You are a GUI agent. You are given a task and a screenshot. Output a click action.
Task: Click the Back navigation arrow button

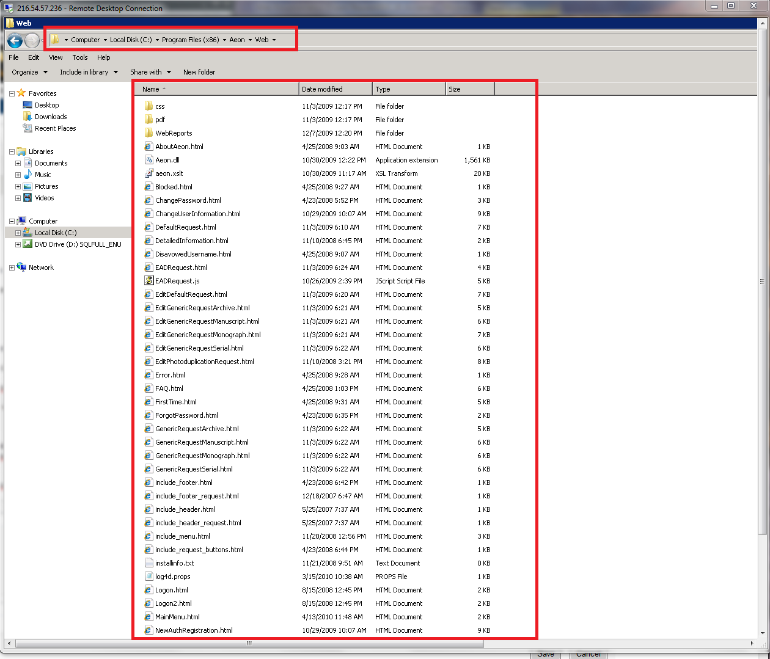[15, 41]
